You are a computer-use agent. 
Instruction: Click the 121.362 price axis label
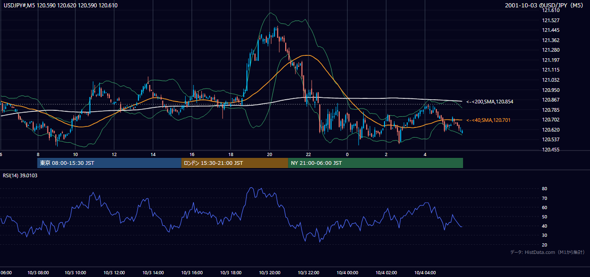[x=552, y=40]
